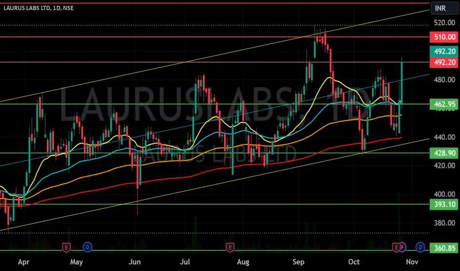Click the chart title LAURUS LABS LTD, 1D, NSE
The width and height of the screenshot is (460, 271).
[x=38, y=8]
